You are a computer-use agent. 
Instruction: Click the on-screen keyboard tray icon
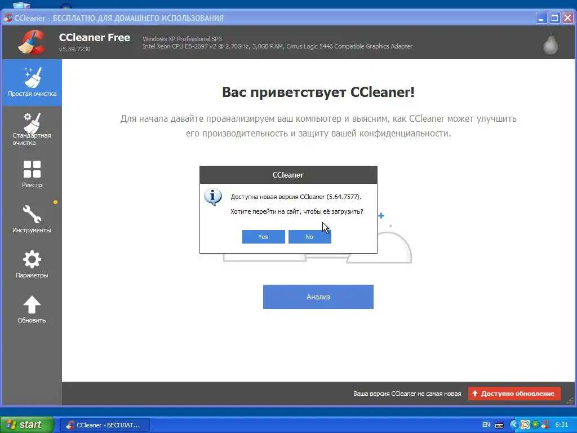(499, 425)
